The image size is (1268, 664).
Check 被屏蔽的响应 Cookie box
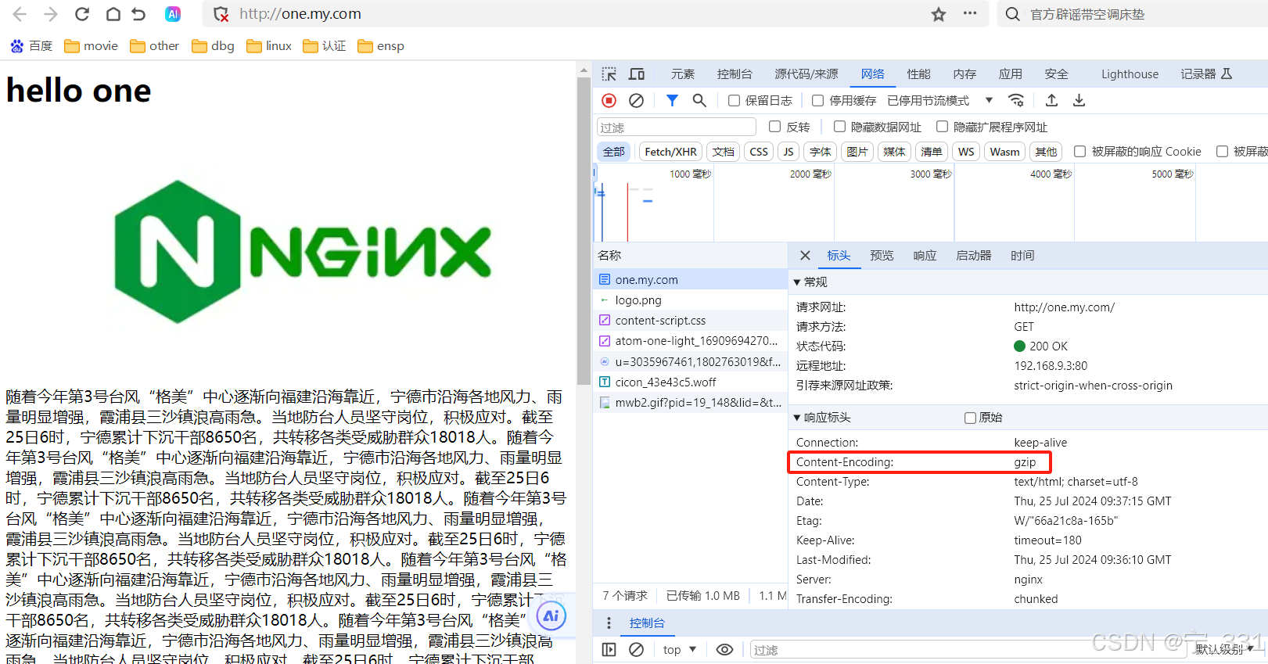(x=1079, y=152)
